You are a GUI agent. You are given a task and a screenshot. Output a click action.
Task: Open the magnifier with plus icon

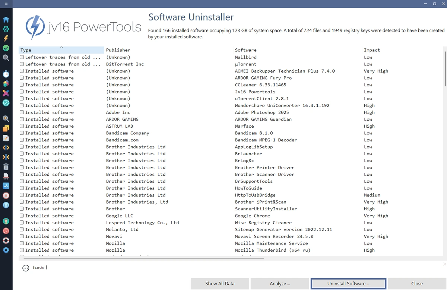click(6, 119)
